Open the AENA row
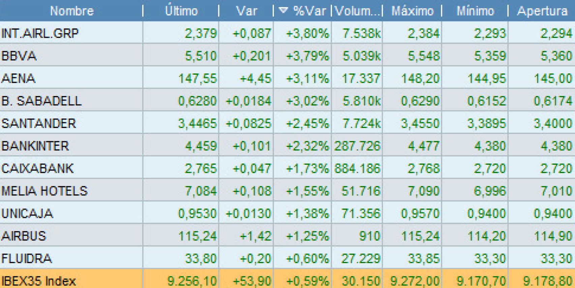 [19, 78]
